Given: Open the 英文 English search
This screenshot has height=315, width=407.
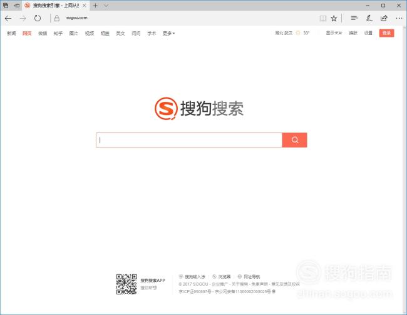Looking at the screenshot, I should pos(120,33).
